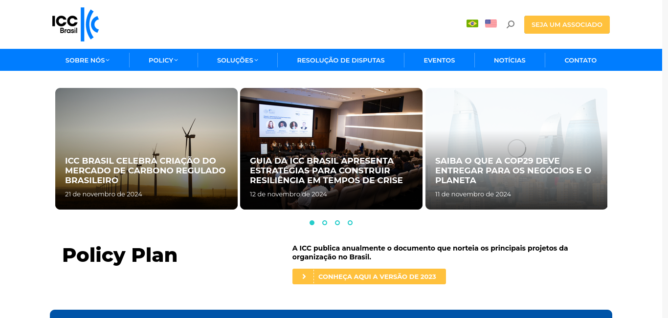Viewport: 668px width, 318px height.
Task: Click the '12 de novembro de 2024' date
Action: [x=289, y=194]
